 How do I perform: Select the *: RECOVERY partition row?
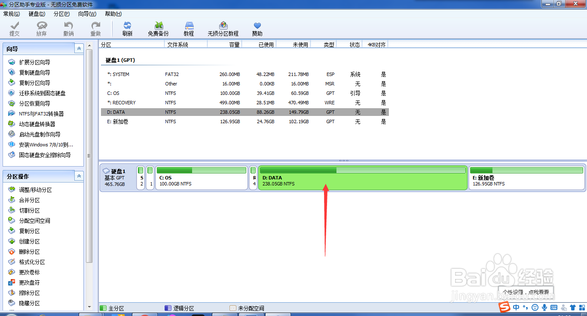pos(245,103)
